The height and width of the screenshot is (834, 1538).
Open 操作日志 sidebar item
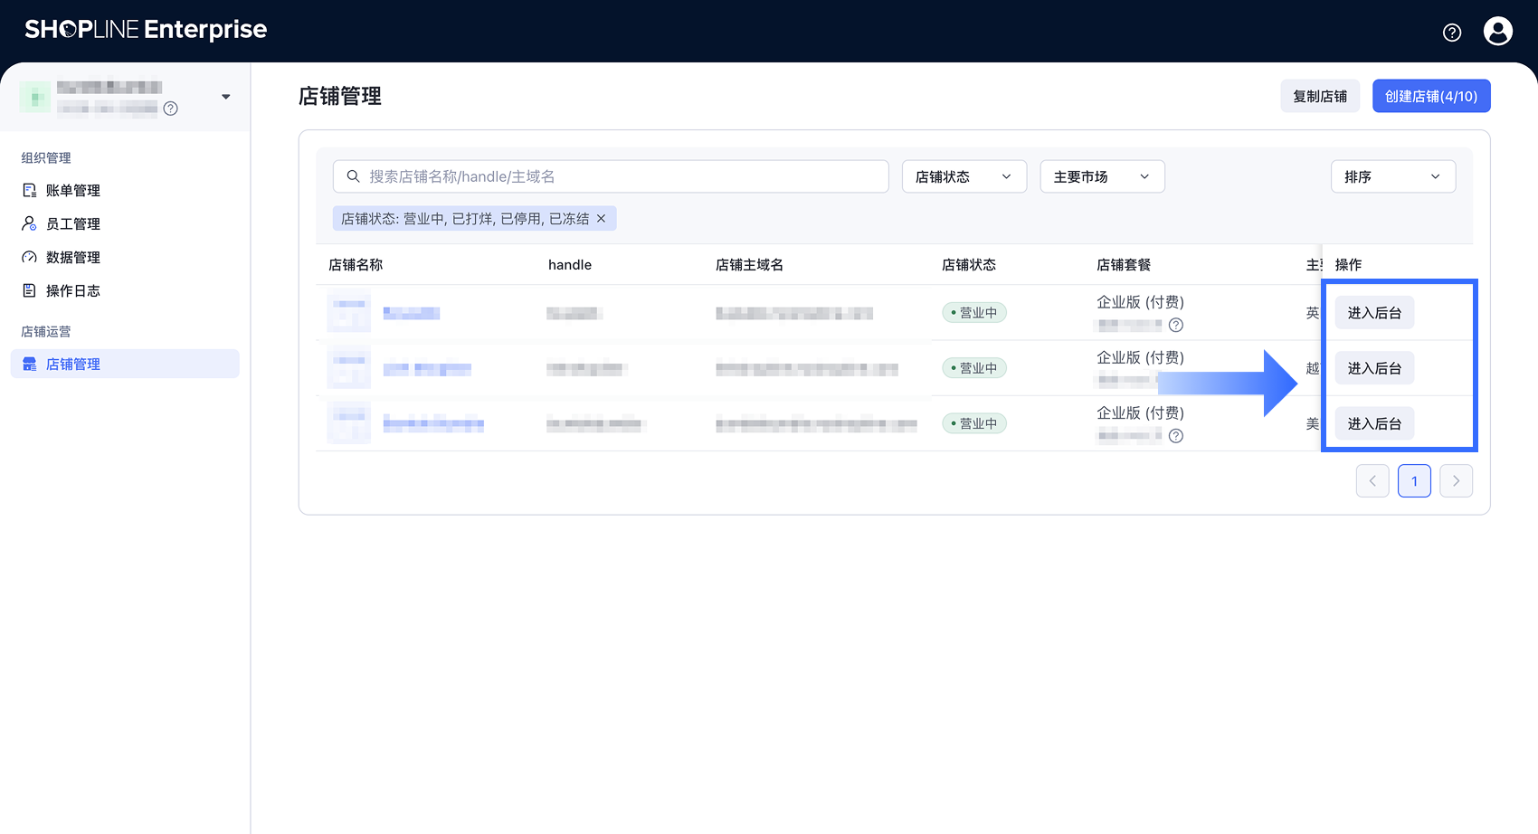tap(73, 291)
